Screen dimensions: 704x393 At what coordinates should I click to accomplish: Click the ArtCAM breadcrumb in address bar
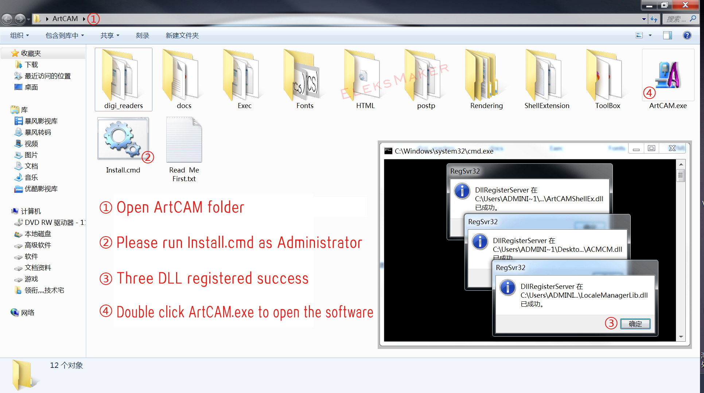click(x=65, y=19)
